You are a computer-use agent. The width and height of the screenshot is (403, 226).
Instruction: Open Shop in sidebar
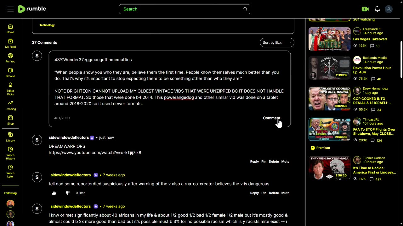point(10,120)
